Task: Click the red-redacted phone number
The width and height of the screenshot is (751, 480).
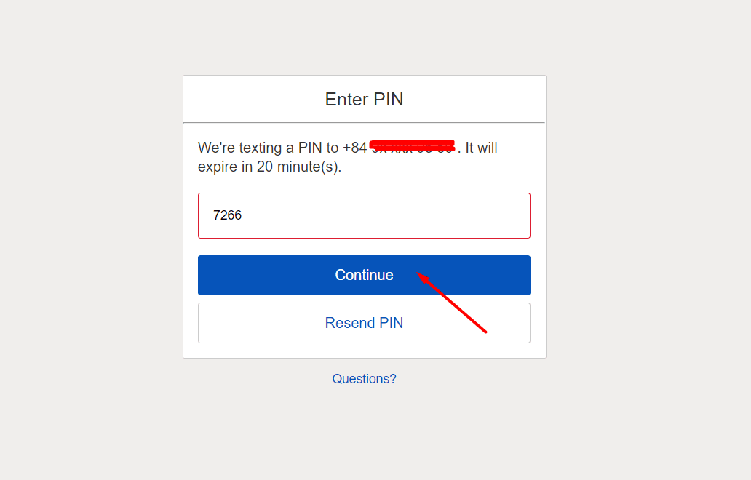Action: pos(412,146)
